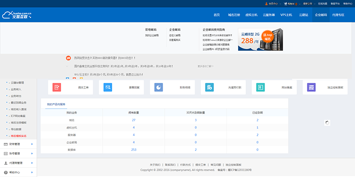Viewport: 355px width, 177px height.
Task: Click the 火网互联 cloud logo
Action: (17, 15)
